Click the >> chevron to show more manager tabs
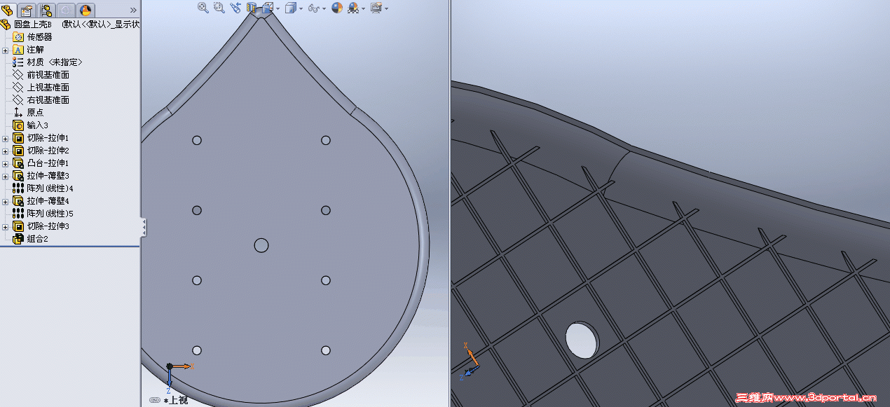Image resolution: width=890 pixels, height=407 pixels. [133, 10]
